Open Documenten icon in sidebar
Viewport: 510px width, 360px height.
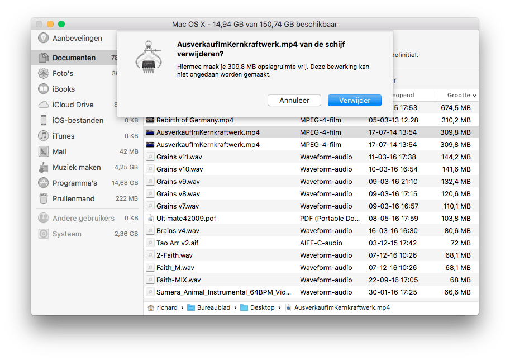[43, 58]
